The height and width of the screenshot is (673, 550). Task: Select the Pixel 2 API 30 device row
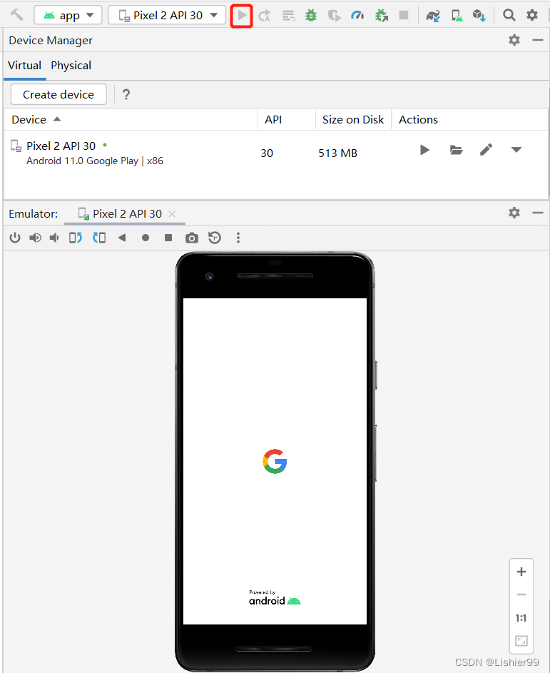click(275, 153)
